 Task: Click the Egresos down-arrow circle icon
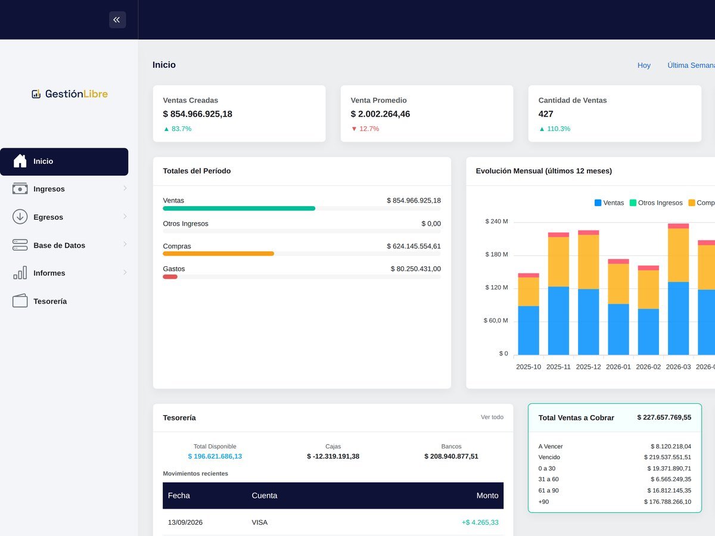20,217
